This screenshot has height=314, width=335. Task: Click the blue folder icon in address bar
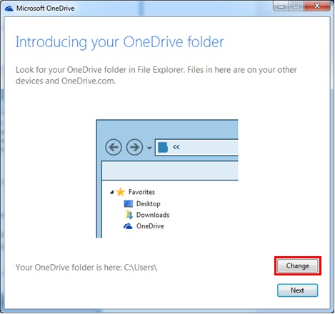click(x=163, y=147)
